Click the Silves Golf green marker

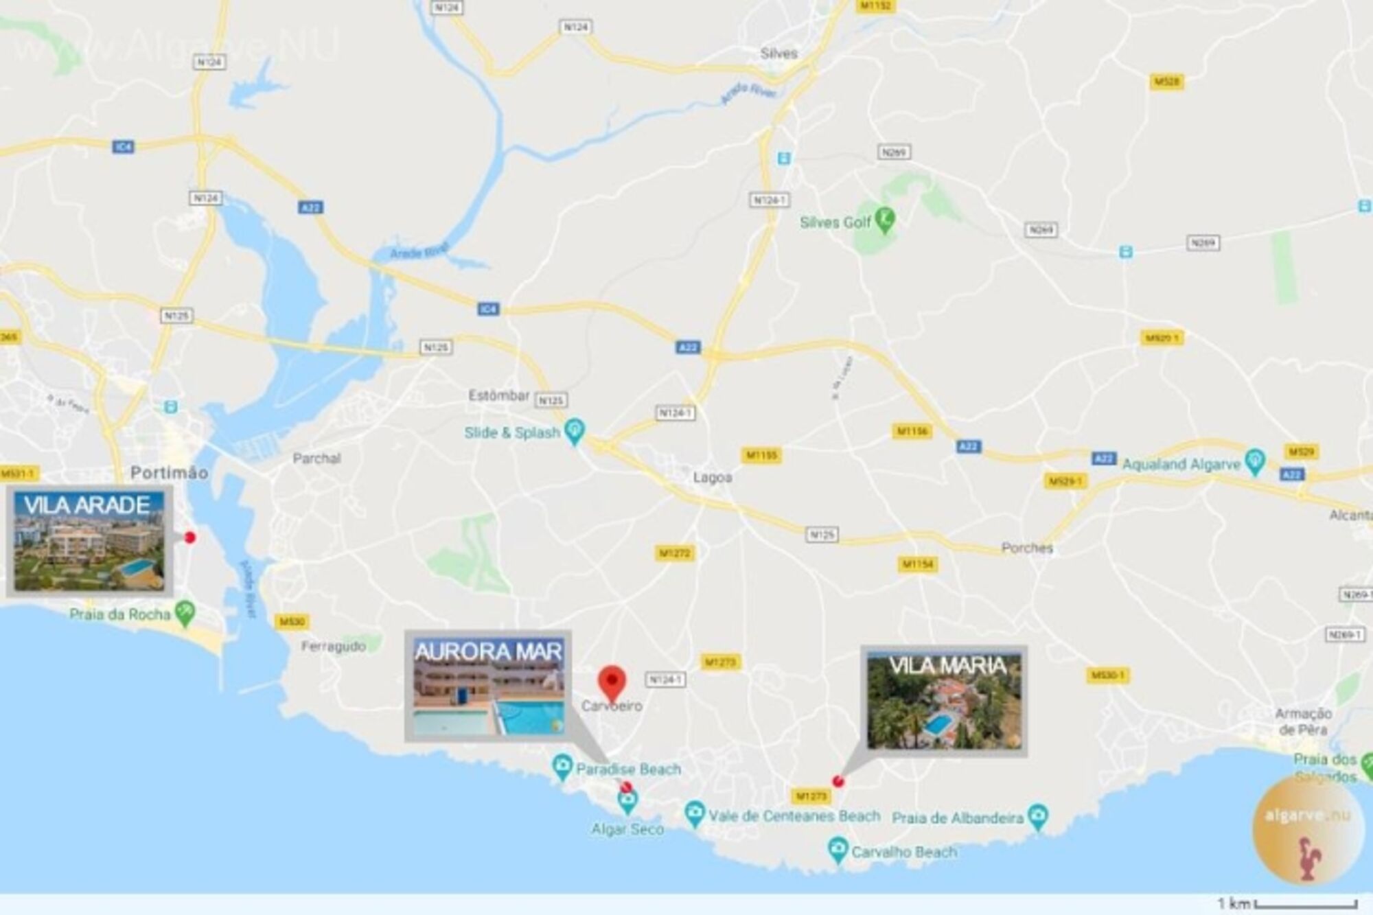tap(886, 221)
